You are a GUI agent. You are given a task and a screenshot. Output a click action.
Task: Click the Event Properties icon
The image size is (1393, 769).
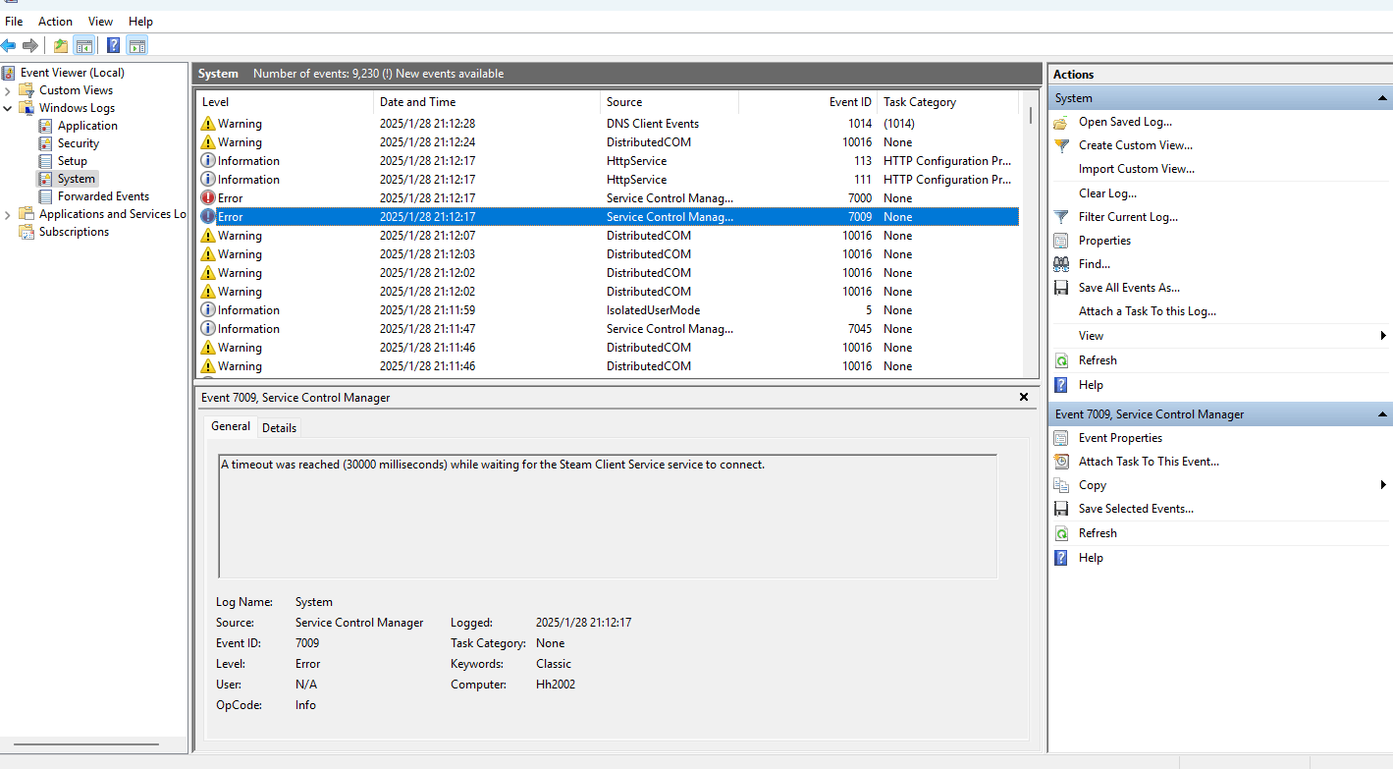click(x=1061, y=438)
